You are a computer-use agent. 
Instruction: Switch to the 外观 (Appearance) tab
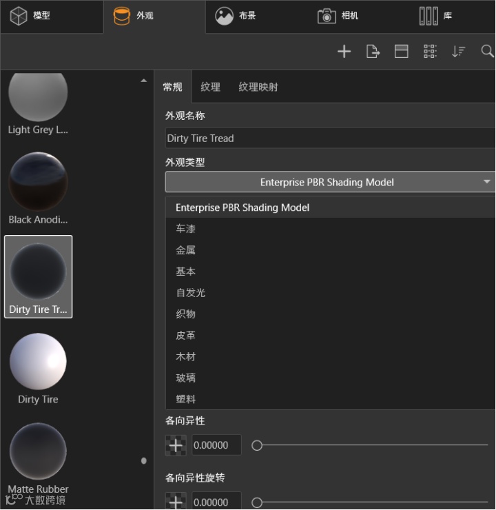pos(154,17)
